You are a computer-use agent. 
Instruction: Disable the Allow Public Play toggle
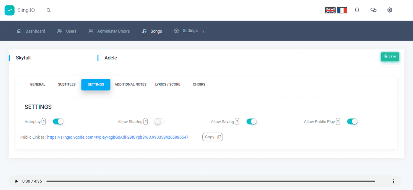pyautogui.click(x=353, y=121)
